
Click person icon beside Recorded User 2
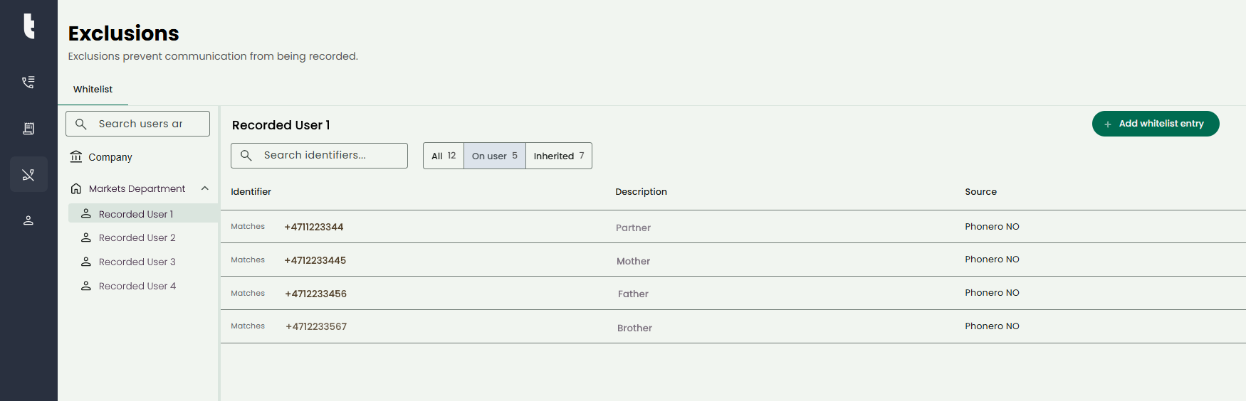[x=86, y=237]
